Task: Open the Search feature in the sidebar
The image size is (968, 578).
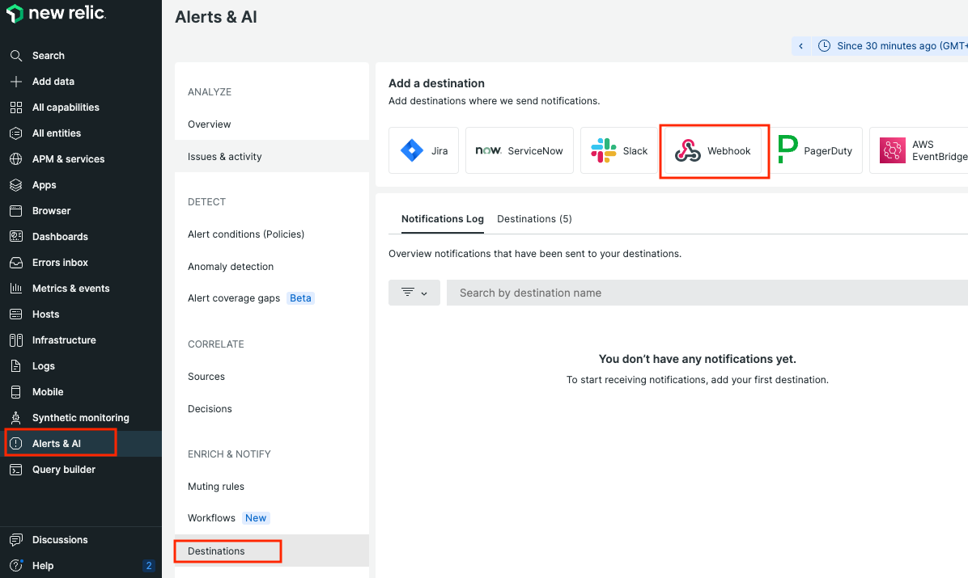Action: 49,55
